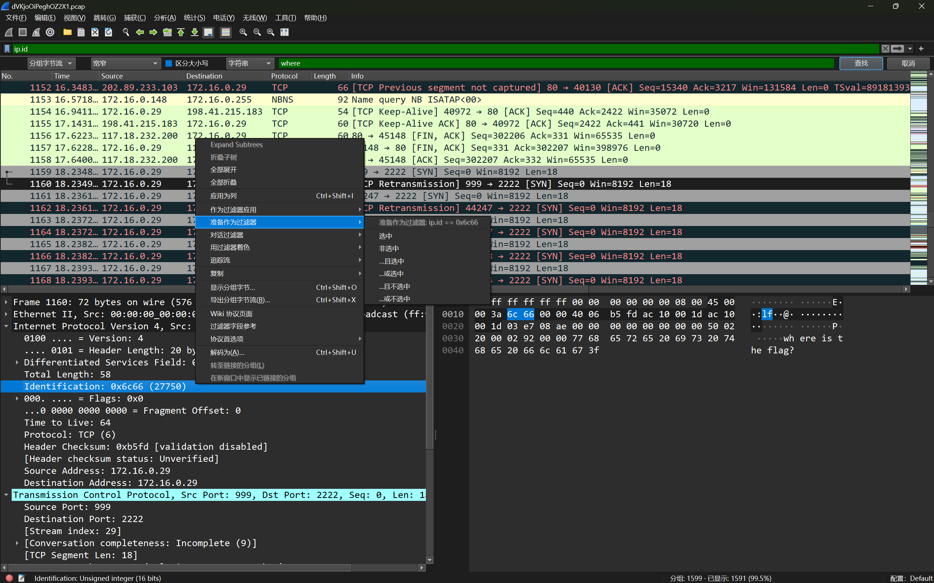Stop the running capture
The height and width of the screenshot is (583, 934).
pyautogui.click(x=22, y=32)
